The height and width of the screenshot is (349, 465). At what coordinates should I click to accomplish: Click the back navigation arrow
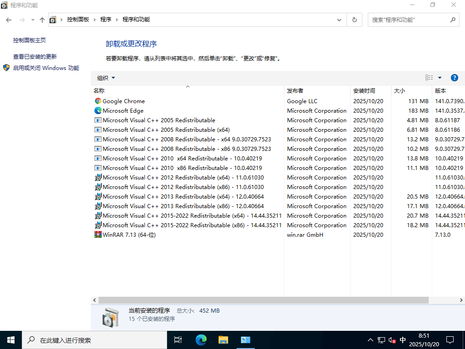coord(8,20)
